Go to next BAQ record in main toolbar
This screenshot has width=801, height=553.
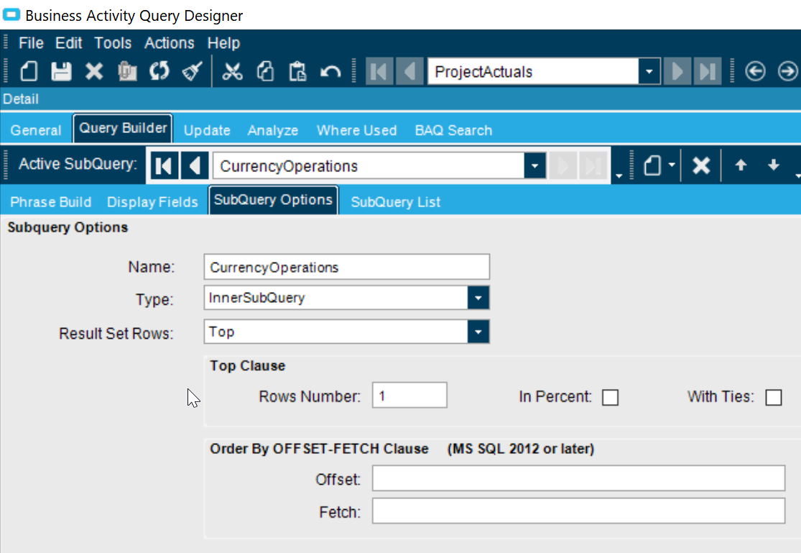(x=677, y=71)
